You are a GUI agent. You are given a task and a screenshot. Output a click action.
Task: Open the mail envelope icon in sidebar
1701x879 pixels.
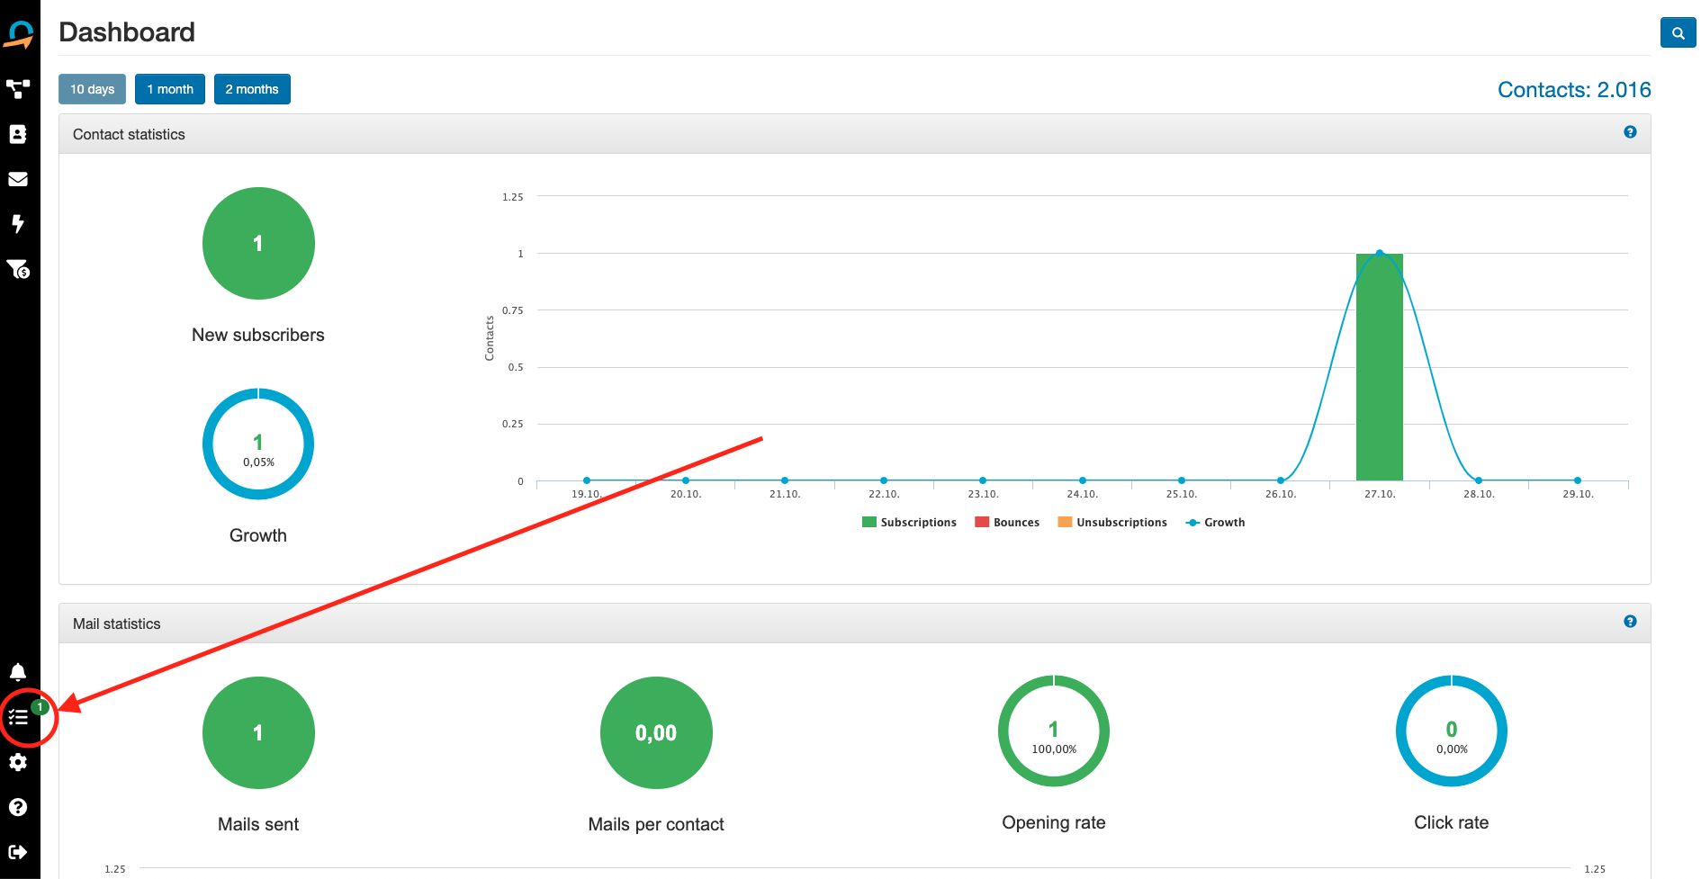coord(18,179)
